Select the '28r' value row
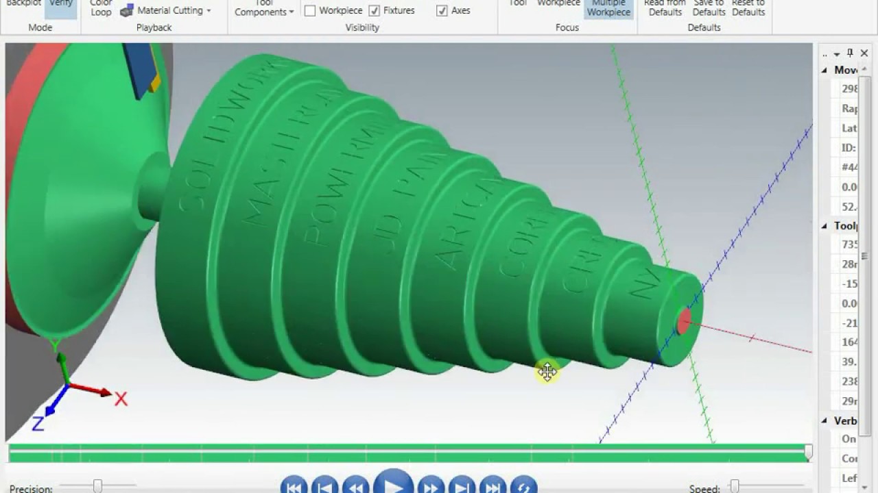Viewport: 878px width, 493px height. click(846, 264)
